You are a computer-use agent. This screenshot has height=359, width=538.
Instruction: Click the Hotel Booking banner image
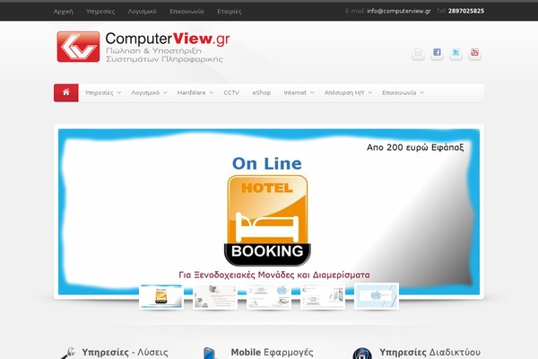tap(269, 212)
